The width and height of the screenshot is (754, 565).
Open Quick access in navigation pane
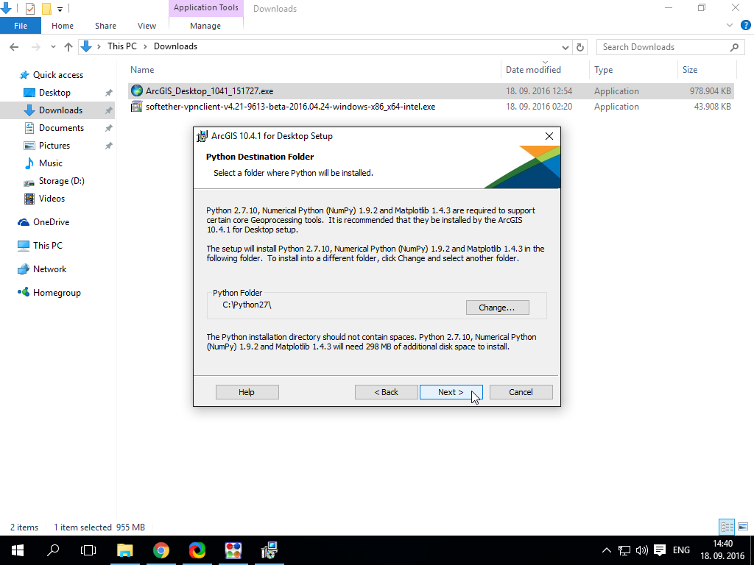point(57,75)
